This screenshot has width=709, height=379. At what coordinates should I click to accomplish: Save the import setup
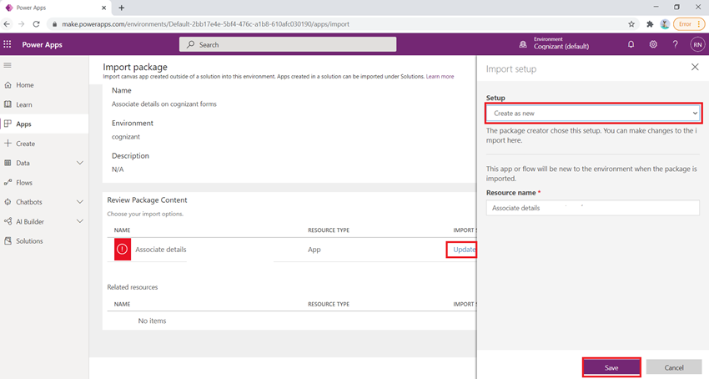click(x=611, y=367)
